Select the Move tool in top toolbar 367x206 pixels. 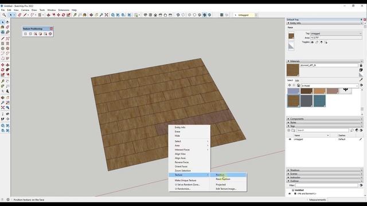(58, 15)
